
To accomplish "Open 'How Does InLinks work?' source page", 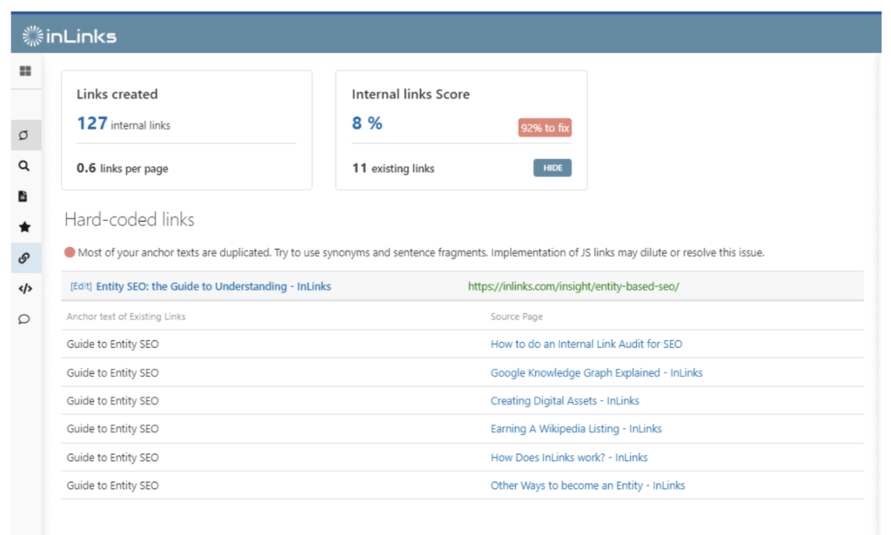I will tap(569, 458).
